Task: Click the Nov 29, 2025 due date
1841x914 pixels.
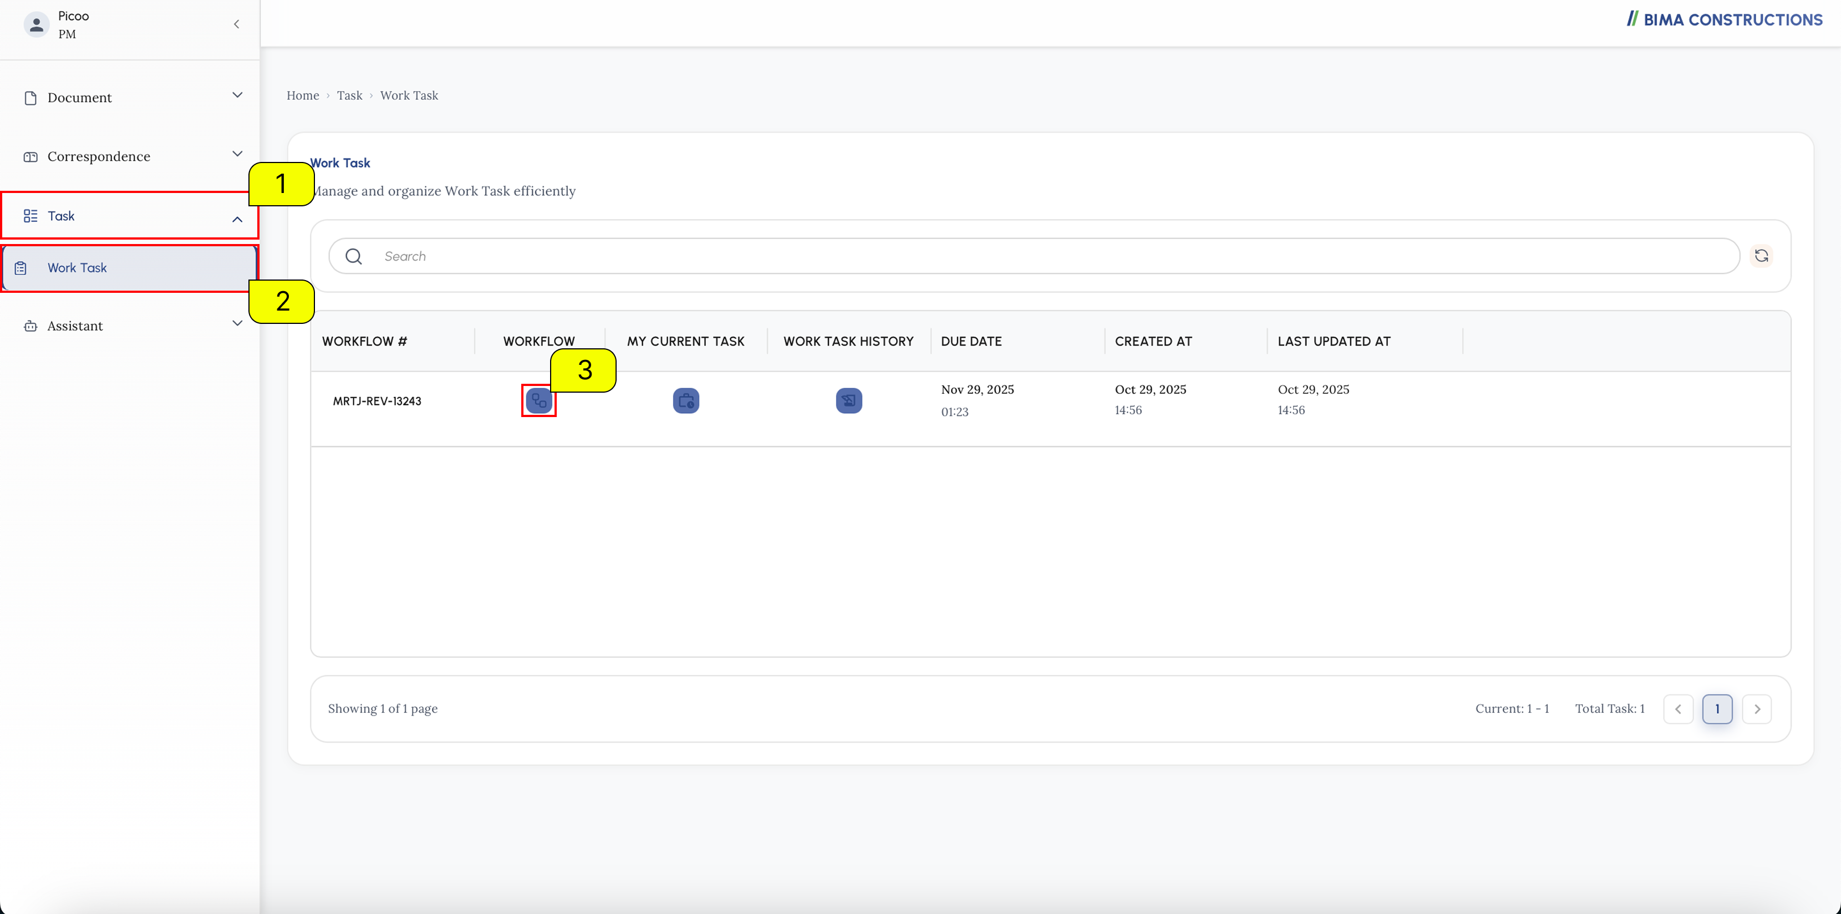Action: (x=978, y=389)
